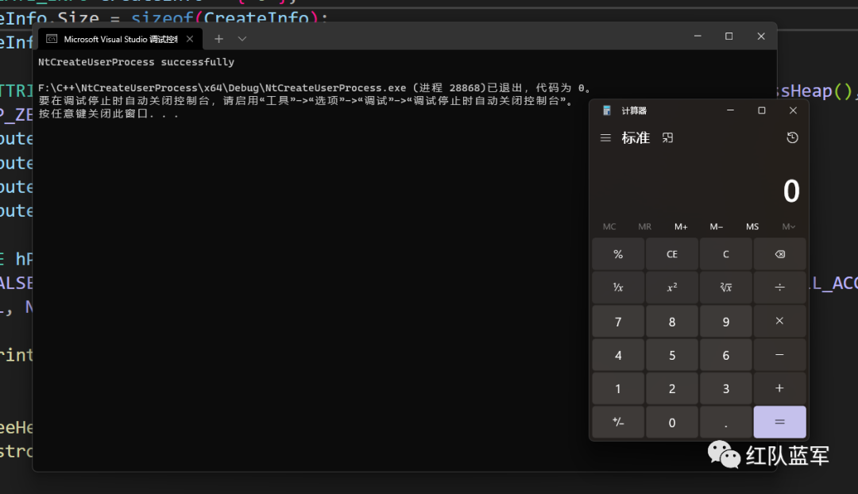The image size is (858, 494).
Task: Close the terminal console window
Action: [x=761, y=36]
